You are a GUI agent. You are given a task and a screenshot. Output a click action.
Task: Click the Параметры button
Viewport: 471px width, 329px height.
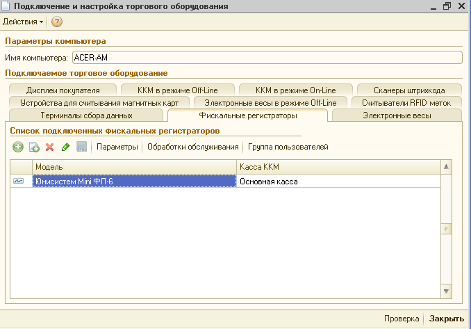click(117, 147)
